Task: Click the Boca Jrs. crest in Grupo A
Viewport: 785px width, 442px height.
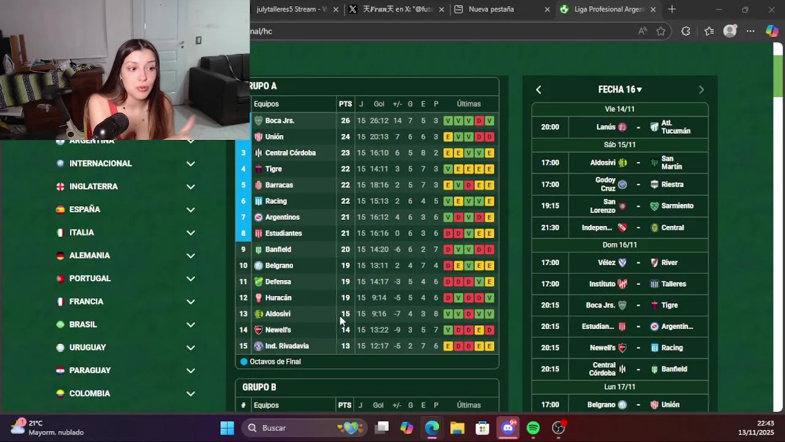Action: 258,121
